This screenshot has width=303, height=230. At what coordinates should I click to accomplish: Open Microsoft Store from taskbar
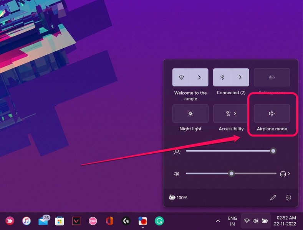pos(60,221)
